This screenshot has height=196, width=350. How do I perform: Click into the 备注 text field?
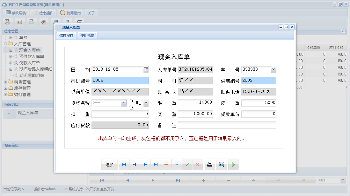227,125
